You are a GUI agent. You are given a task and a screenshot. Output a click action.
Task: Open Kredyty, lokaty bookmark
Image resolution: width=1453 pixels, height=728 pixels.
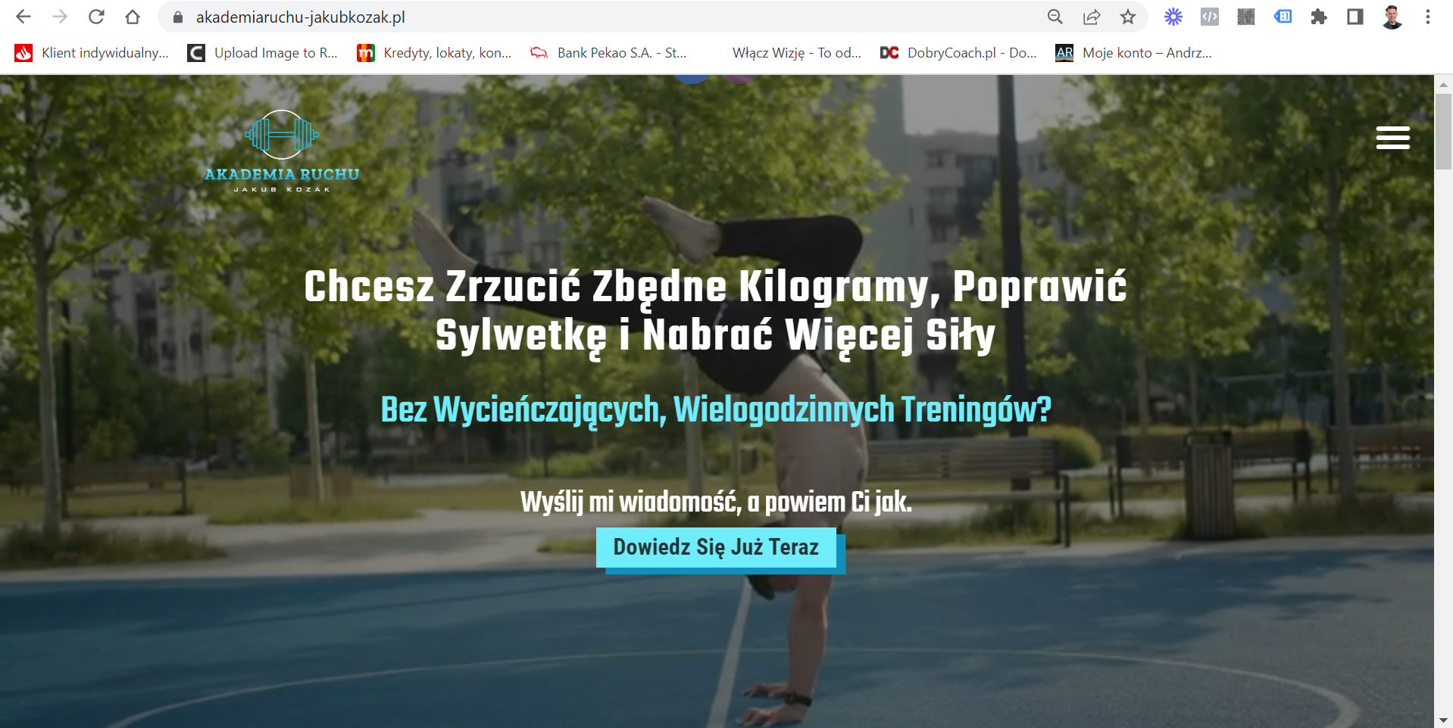(434, 53)
